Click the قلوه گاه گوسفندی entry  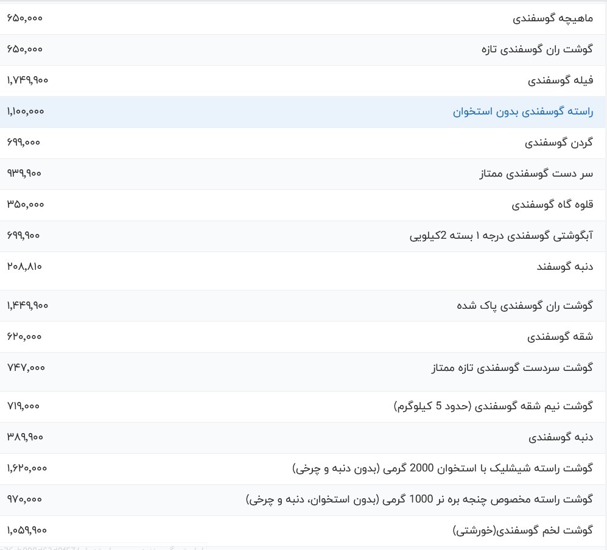(304, 205)
